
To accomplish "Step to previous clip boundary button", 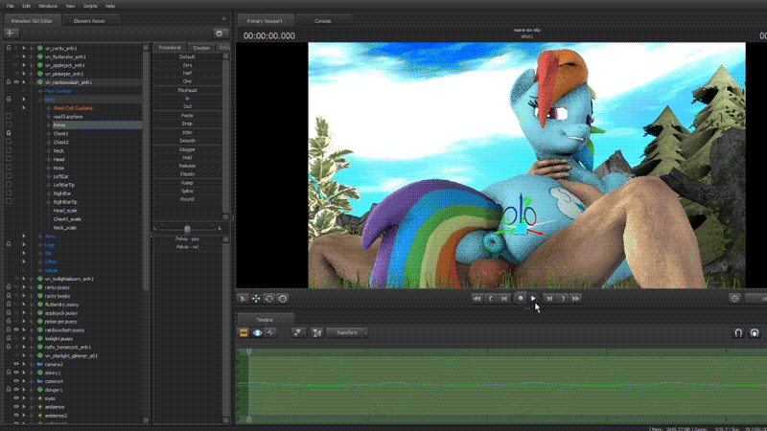I will click(x=491, y=299).
